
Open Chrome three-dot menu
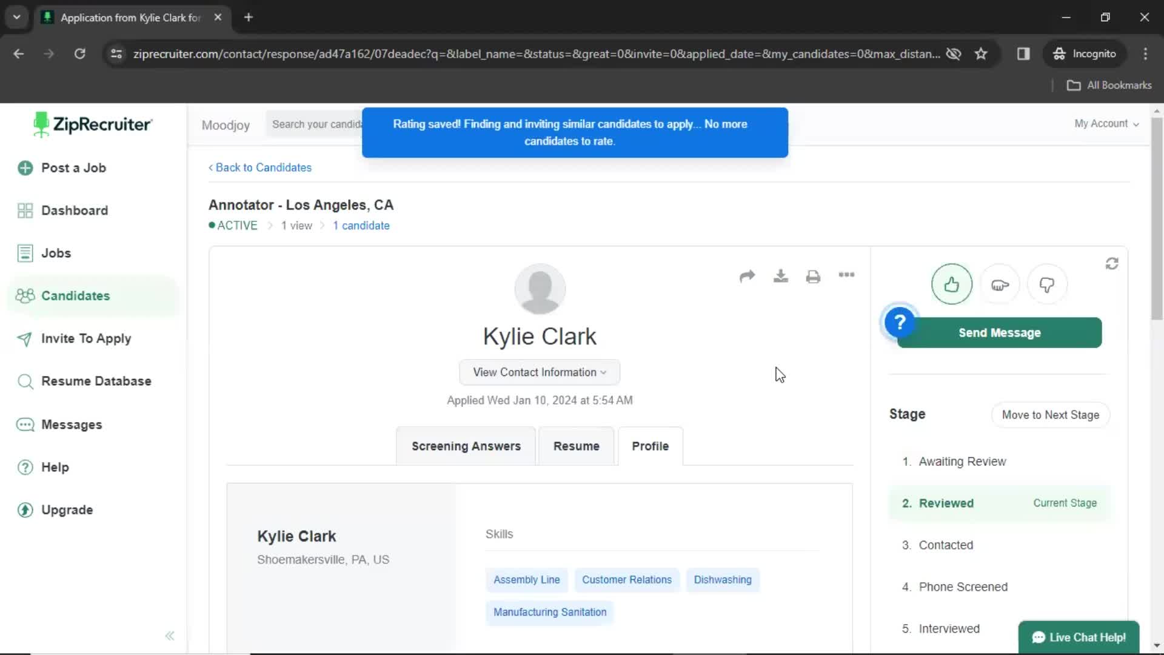pyautogui.click(x=1145, y=54)
